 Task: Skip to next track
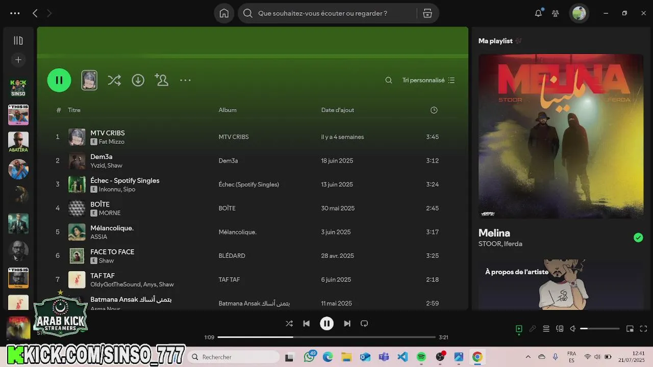point(347,323)
